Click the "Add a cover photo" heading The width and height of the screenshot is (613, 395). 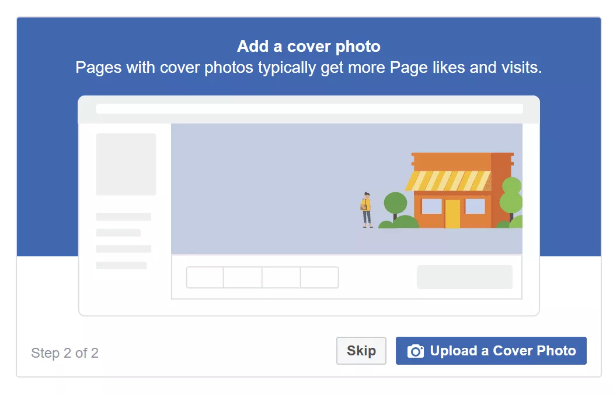click(x=308, y=47)
